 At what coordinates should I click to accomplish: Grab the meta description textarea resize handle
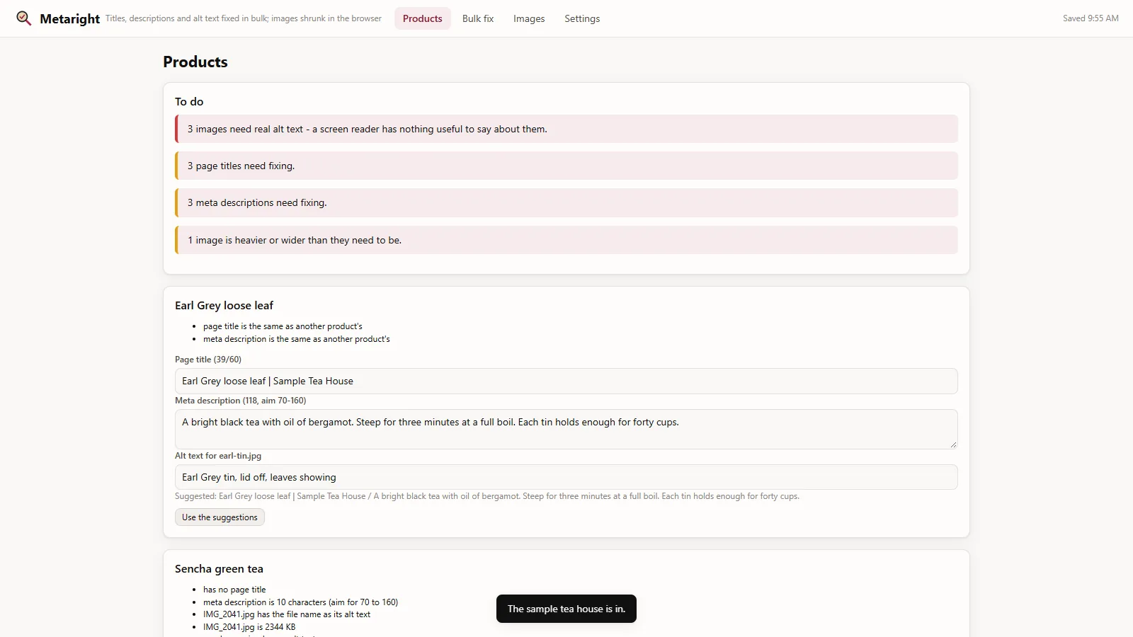coord(953,444)
